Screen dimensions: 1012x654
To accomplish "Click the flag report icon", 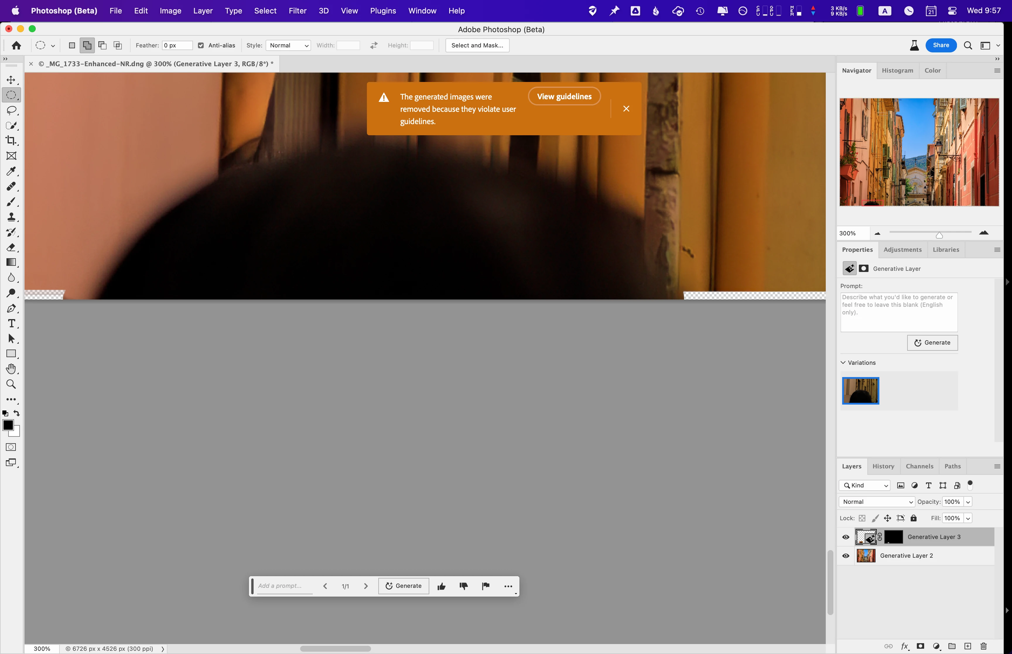I will (x=486, y=586).
